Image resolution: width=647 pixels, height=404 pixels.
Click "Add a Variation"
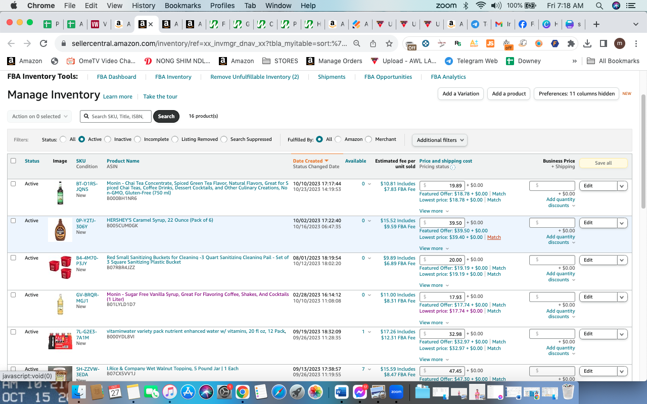pos(461,93)
